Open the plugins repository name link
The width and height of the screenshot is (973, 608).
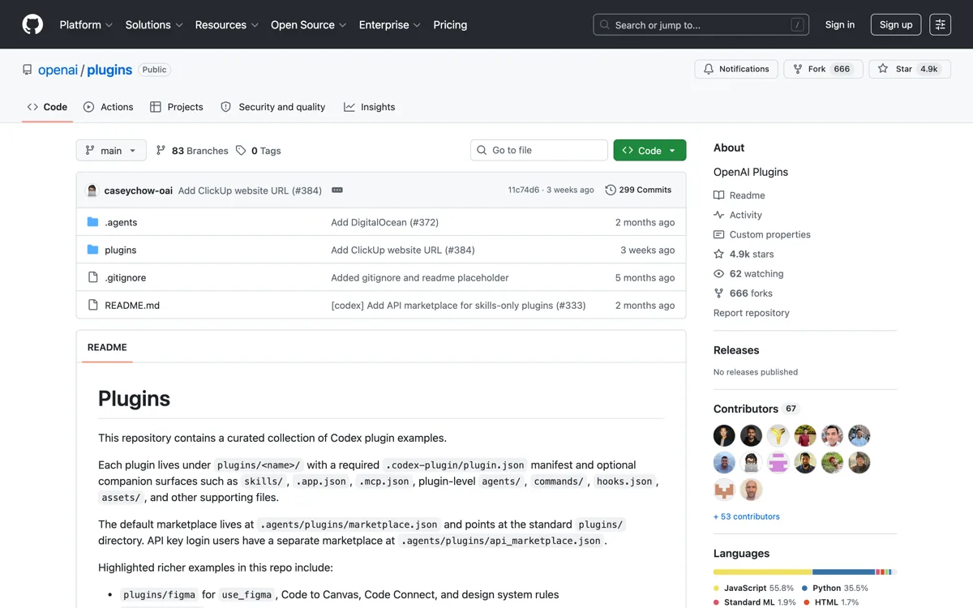pyautogui.click(x=109, y=70)
